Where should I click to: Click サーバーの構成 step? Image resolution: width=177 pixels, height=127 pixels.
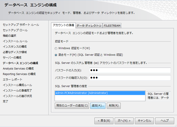pos(12,58)
